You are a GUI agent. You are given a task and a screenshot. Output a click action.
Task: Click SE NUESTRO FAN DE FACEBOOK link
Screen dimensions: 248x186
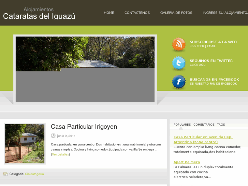pos(213,84)
